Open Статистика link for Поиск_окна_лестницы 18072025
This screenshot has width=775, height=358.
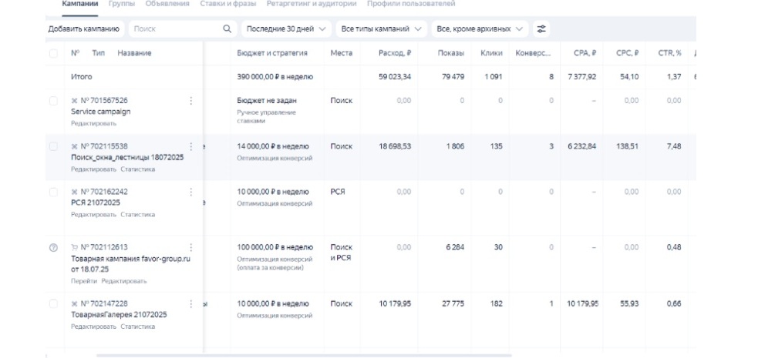pyautogui.click(x=138, y=169)
